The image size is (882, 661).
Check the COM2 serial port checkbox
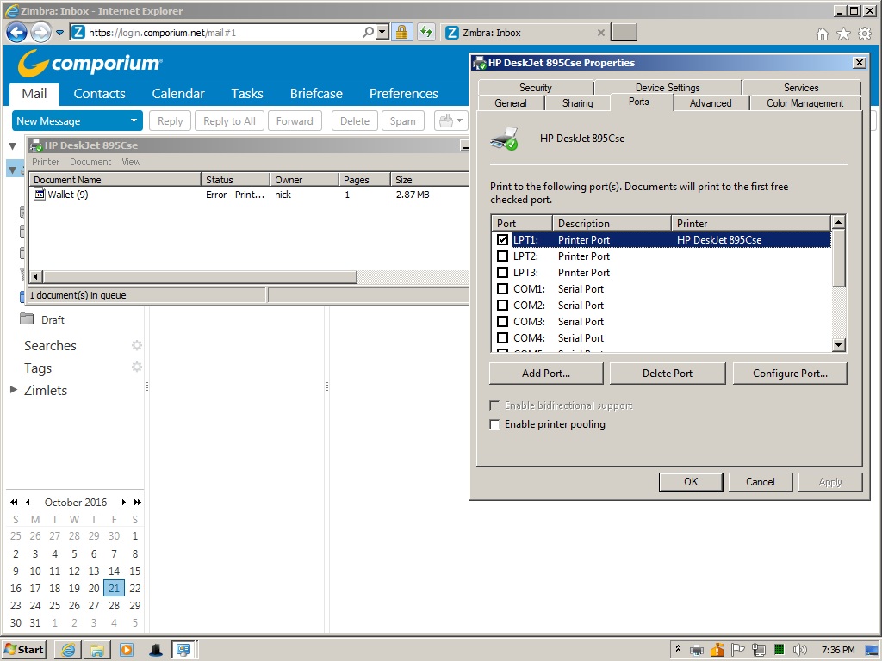503,306
